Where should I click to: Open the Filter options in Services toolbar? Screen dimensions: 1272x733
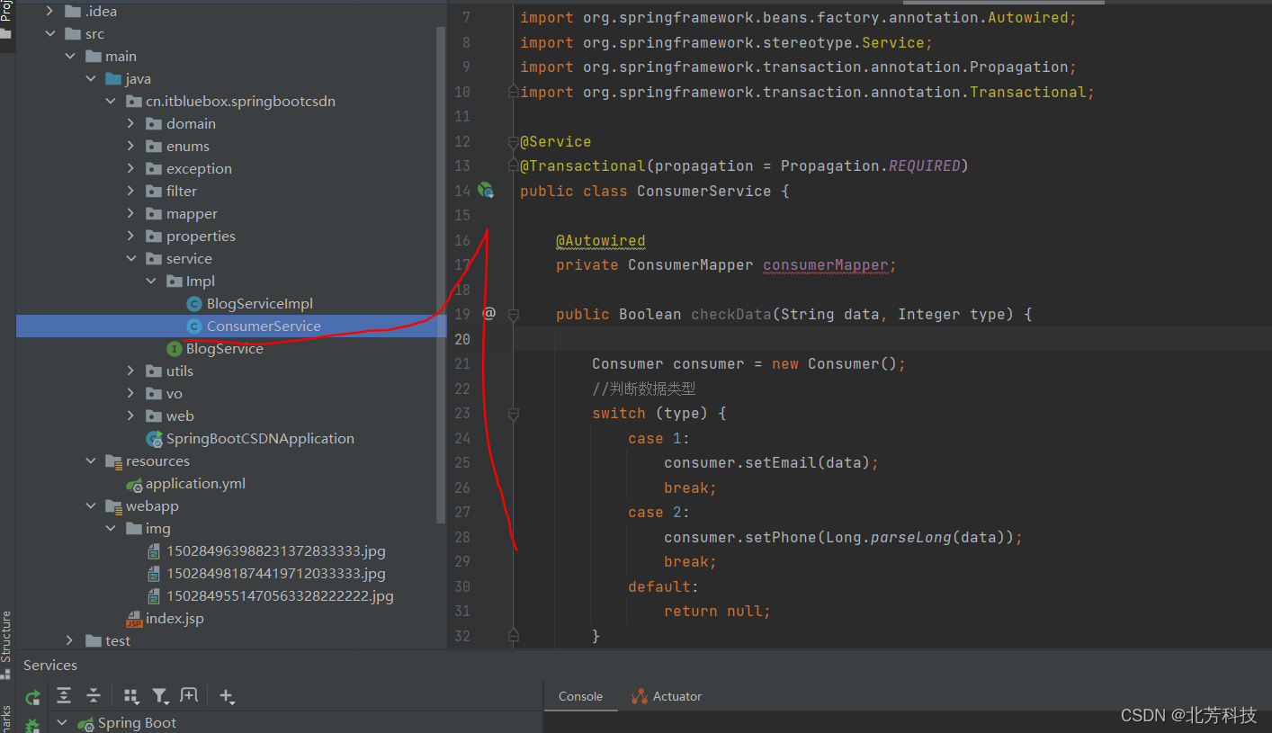pyautogui.click(x=160, y=695)
